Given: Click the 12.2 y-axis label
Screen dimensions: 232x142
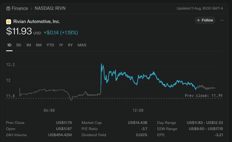Looking at the screenshot, I should point(10,65).
